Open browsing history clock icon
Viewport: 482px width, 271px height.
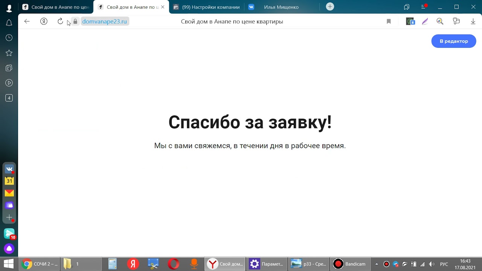[x=9, y=38]
